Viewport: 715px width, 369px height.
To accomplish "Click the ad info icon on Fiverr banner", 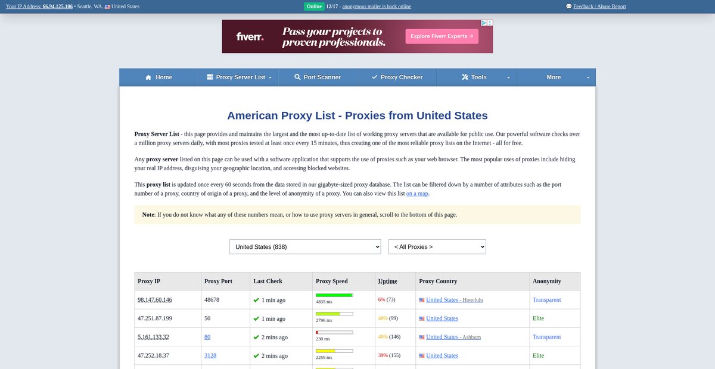I will point(484,23).
